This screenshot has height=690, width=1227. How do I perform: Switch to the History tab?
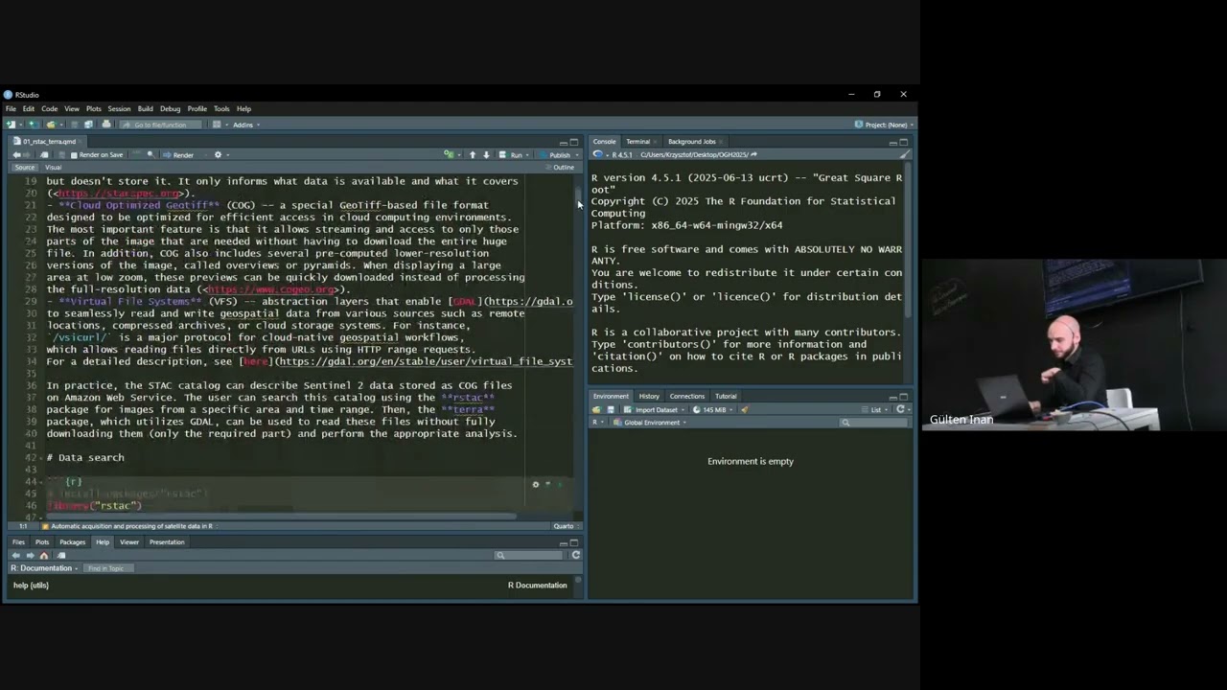point(649,396)
